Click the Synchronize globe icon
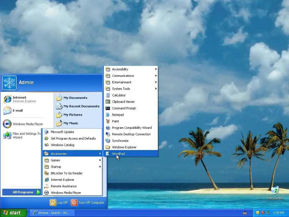This screenshot has height=217, width=289. pos(108,141)
